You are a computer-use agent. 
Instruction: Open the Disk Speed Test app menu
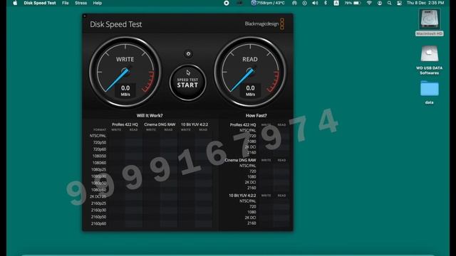(40, 3)
